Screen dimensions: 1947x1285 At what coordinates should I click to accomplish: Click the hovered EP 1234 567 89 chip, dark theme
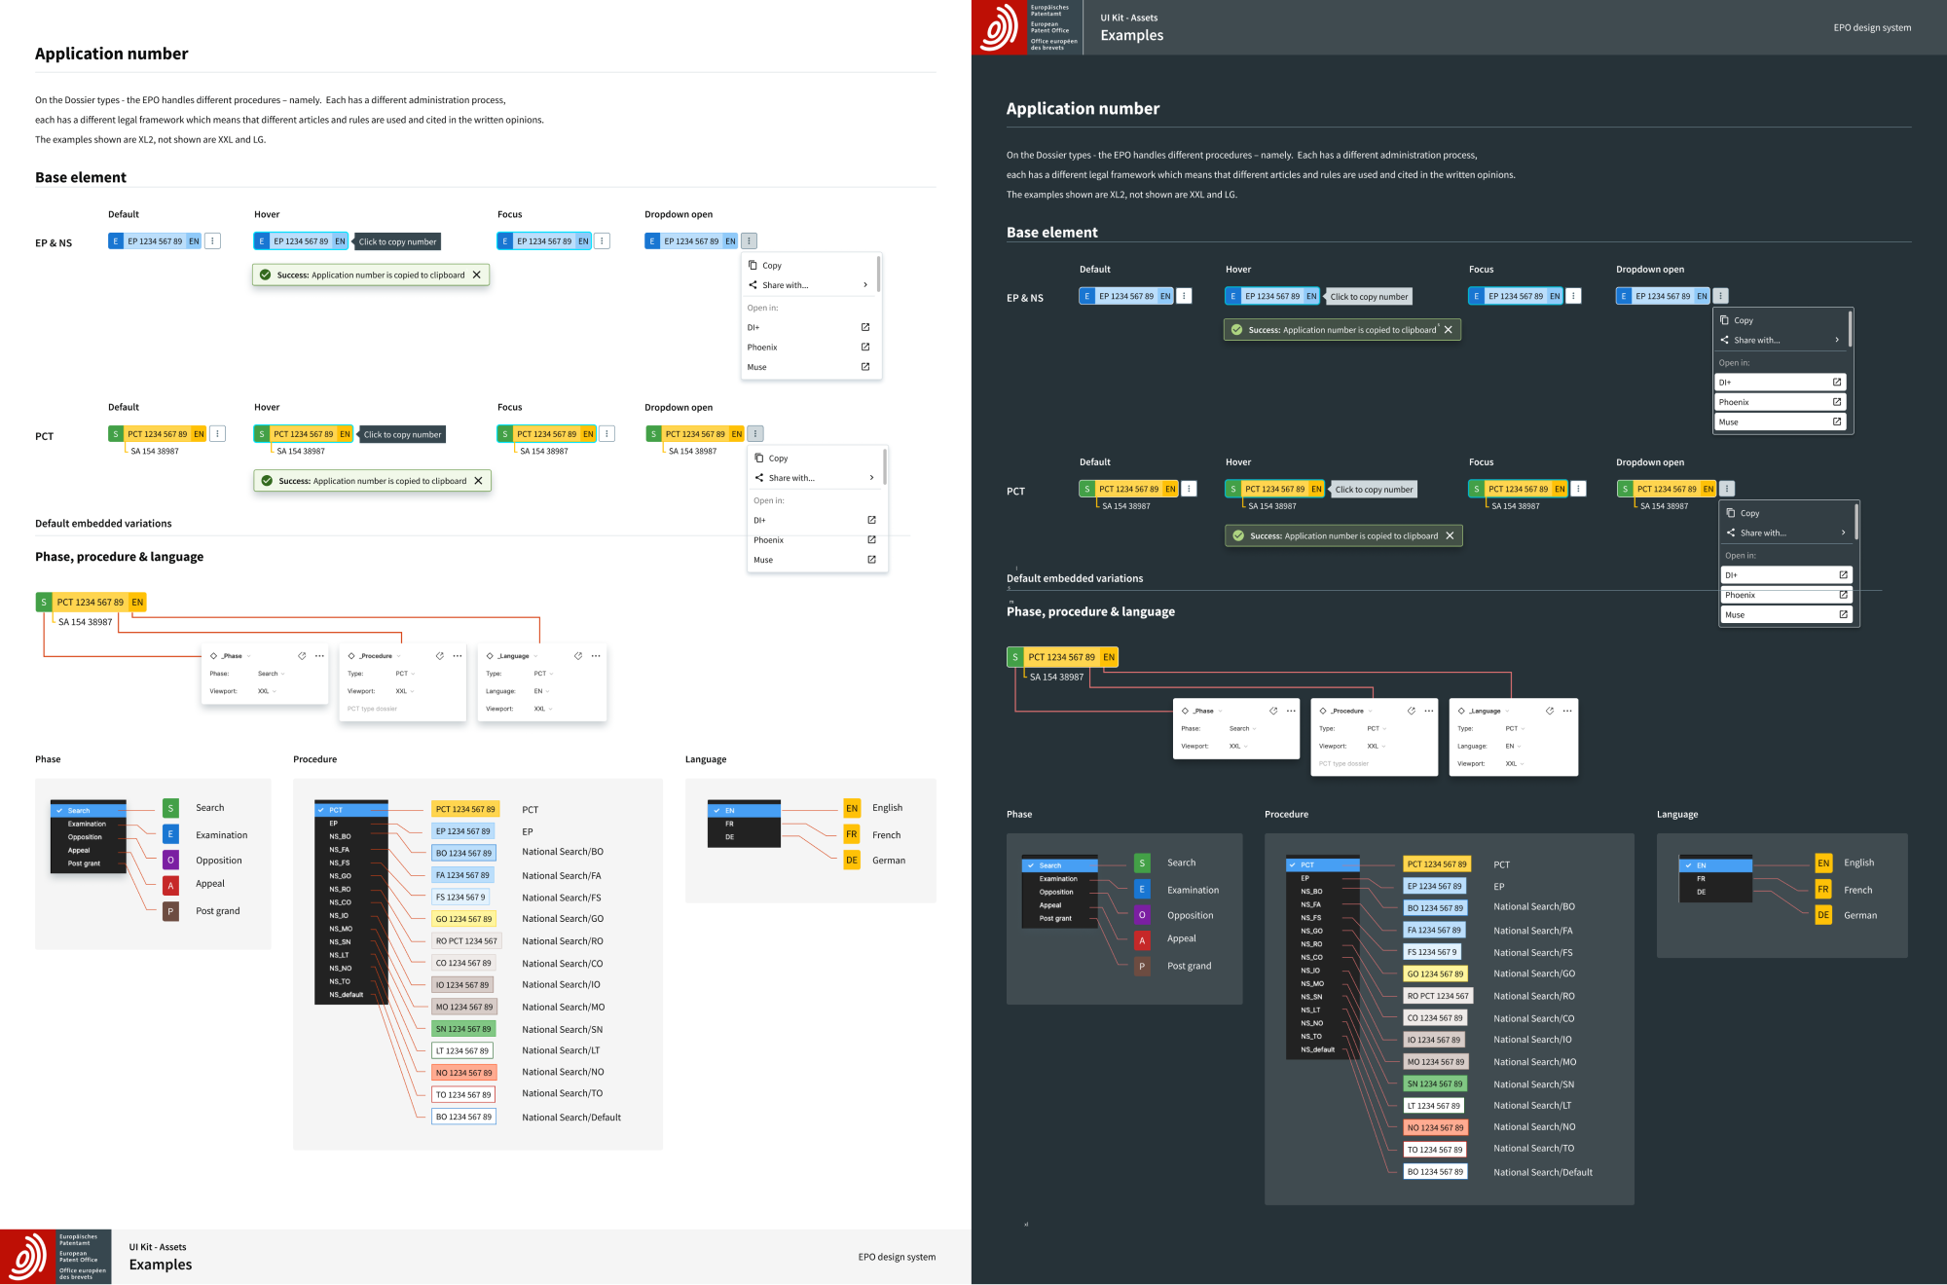pos(1272,297)
